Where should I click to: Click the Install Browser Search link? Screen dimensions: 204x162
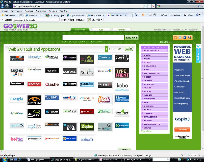click(73, 42)
